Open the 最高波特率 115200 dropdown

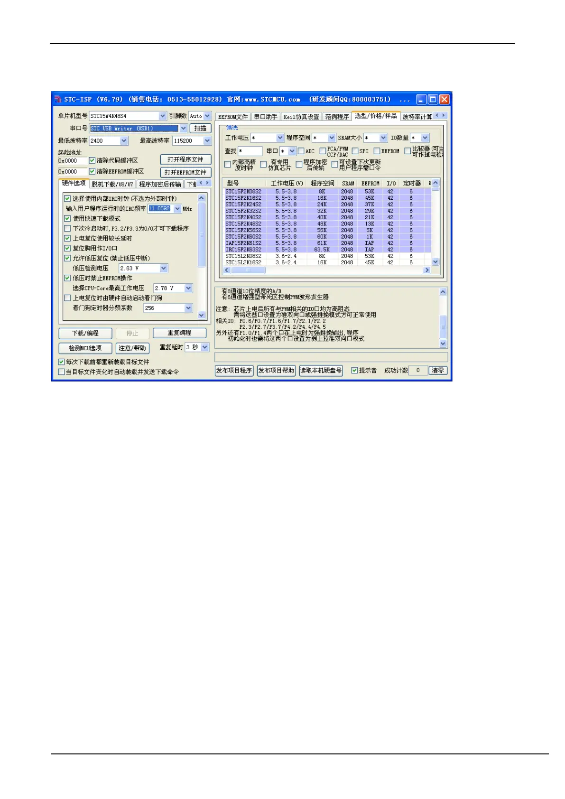coord(207,140)
